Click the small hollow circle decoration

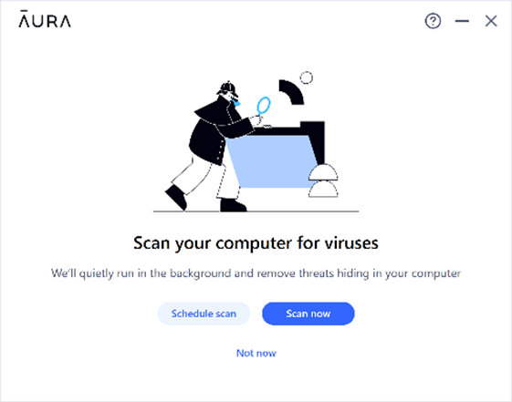point(307,77)
